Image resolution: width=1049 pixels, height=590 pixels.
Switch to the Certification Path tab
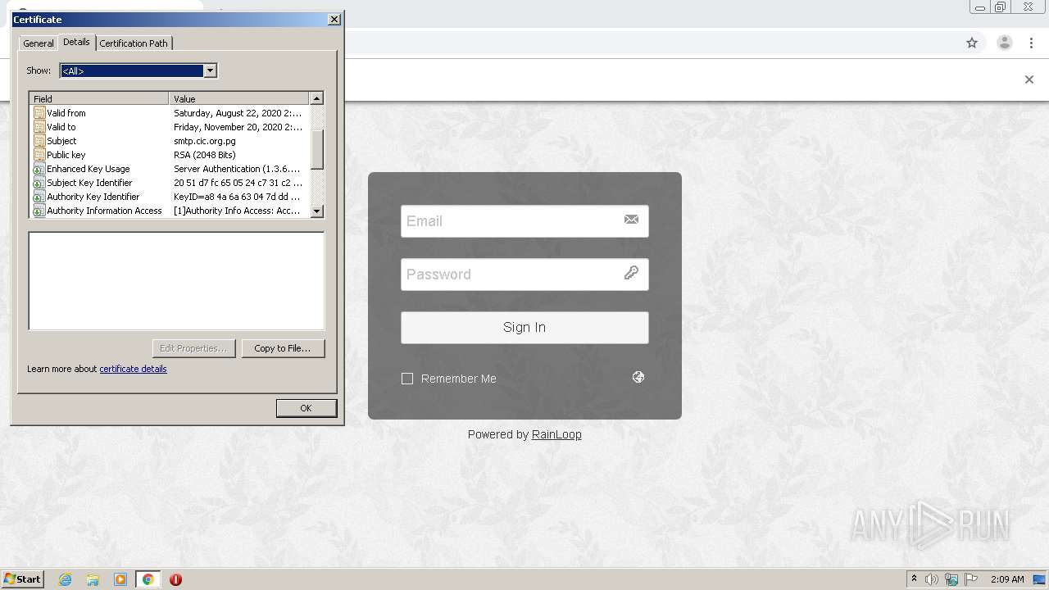click(134, 43)
